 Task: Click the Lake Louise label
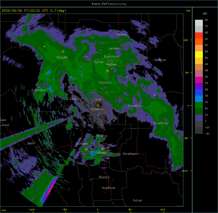pos(5,122)
